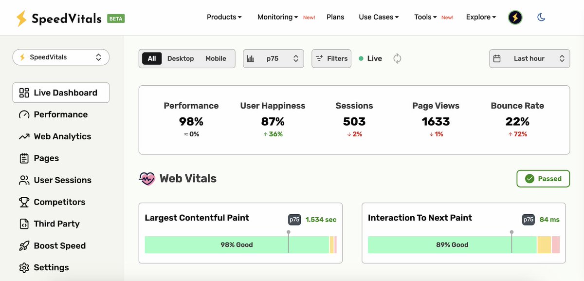This screenshot has height=281, width=584.
Task: Click the lightning badge in the top navbar
Action: 515,17
